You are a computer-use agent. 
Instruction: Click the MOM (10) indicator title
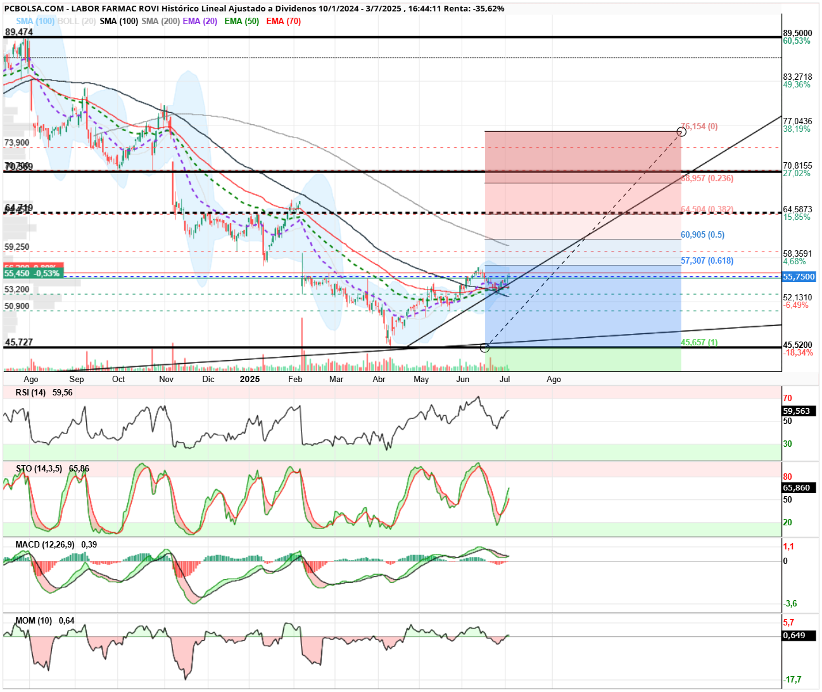34,620
